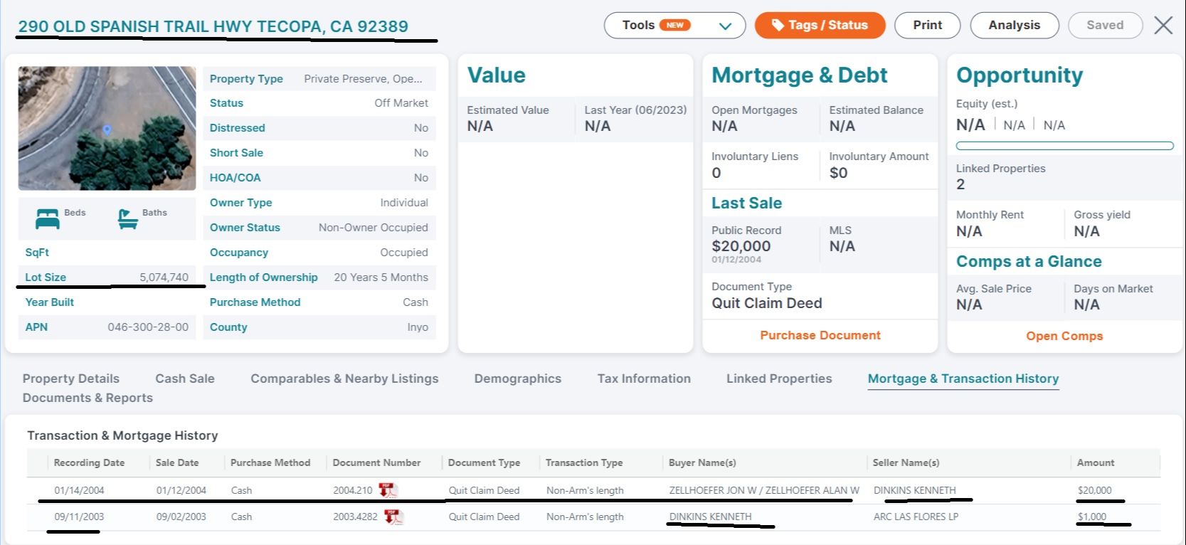Click the Purchase Document link
This screenshot has height=545, width=1186.
pos(820,335)
